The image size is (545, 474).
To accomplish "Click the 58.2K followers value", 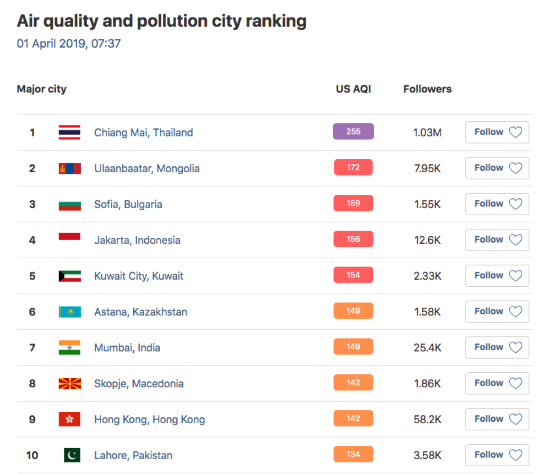I will tap(427, 420).
